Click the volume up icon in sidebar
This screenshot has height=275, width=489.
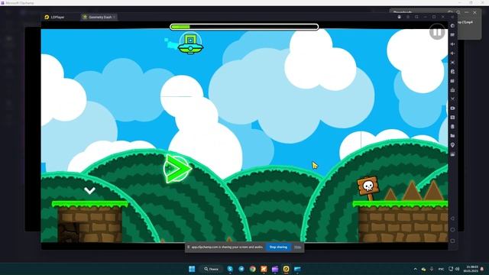point(452,44)
